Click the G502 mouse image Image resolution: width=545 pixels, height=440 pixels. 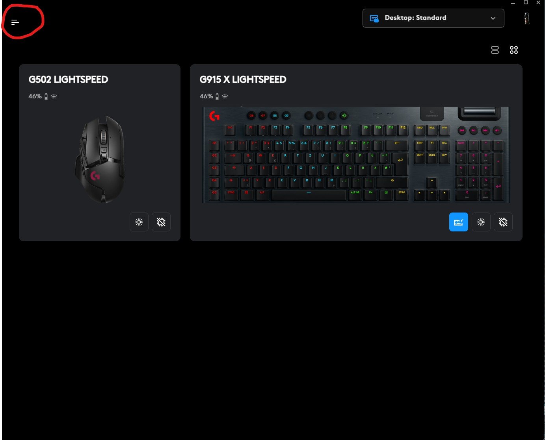(x=100, y=159)
